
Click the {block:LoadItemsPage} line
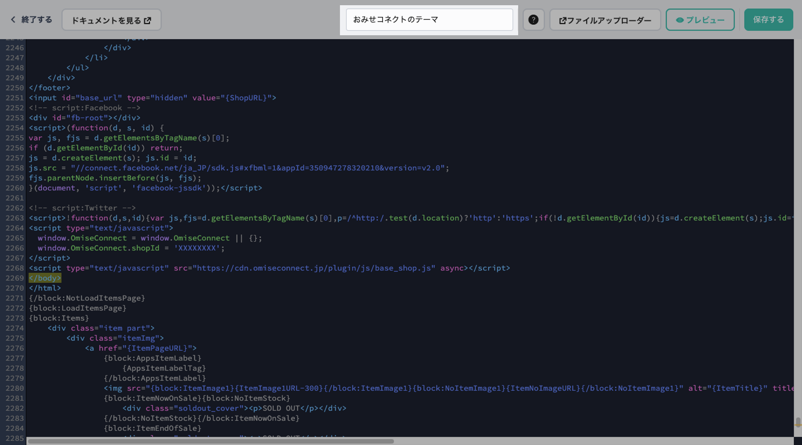[77, 308]
